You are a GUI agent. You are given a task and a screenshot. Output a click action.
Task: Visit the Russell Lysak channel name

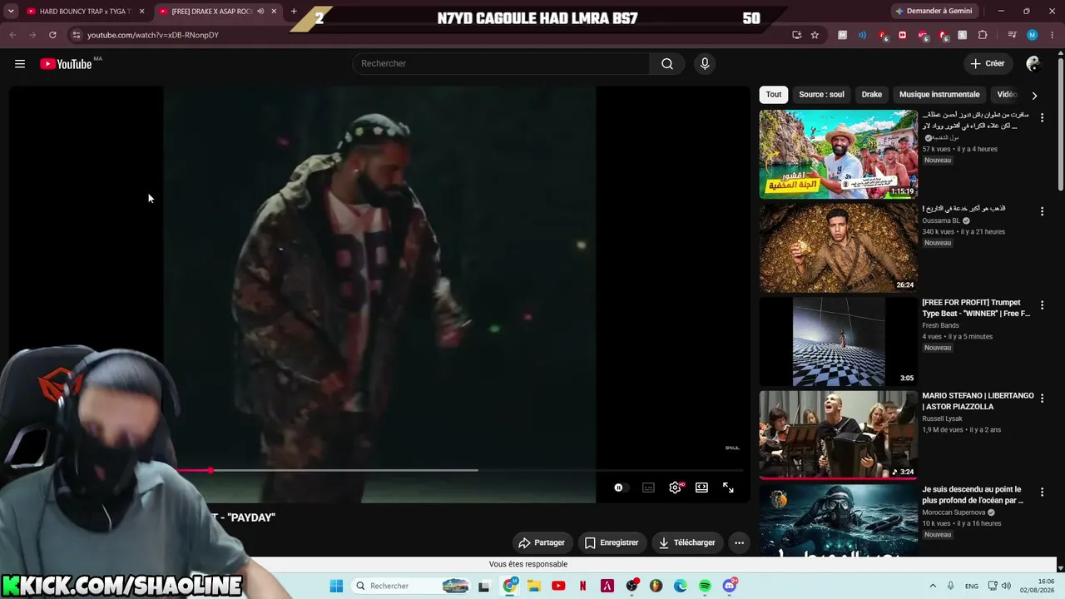pyautogui.click(x=942, y=418)
